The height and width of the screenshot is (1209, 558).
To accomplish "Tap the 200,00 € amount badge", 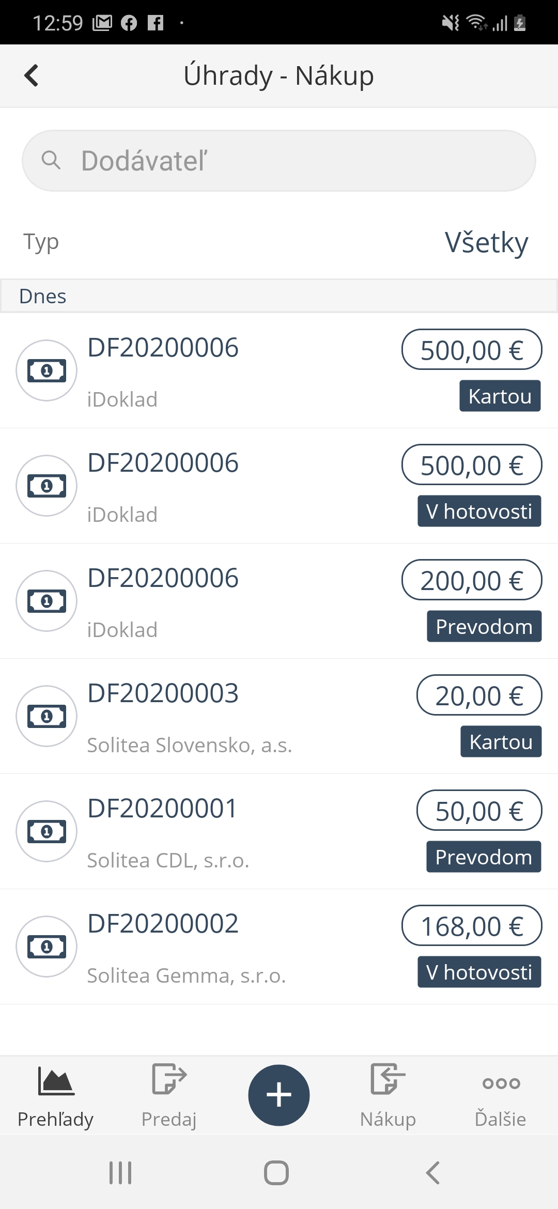I will coord(472,580).
